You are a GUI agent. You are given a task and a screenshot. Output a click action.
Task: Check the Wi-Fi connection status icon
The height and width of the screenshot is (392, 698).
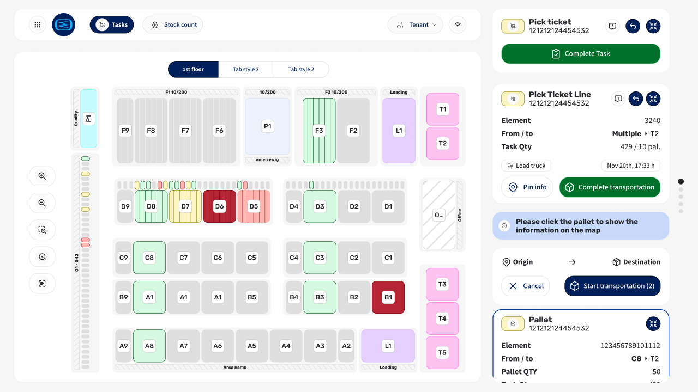[458, 24]
